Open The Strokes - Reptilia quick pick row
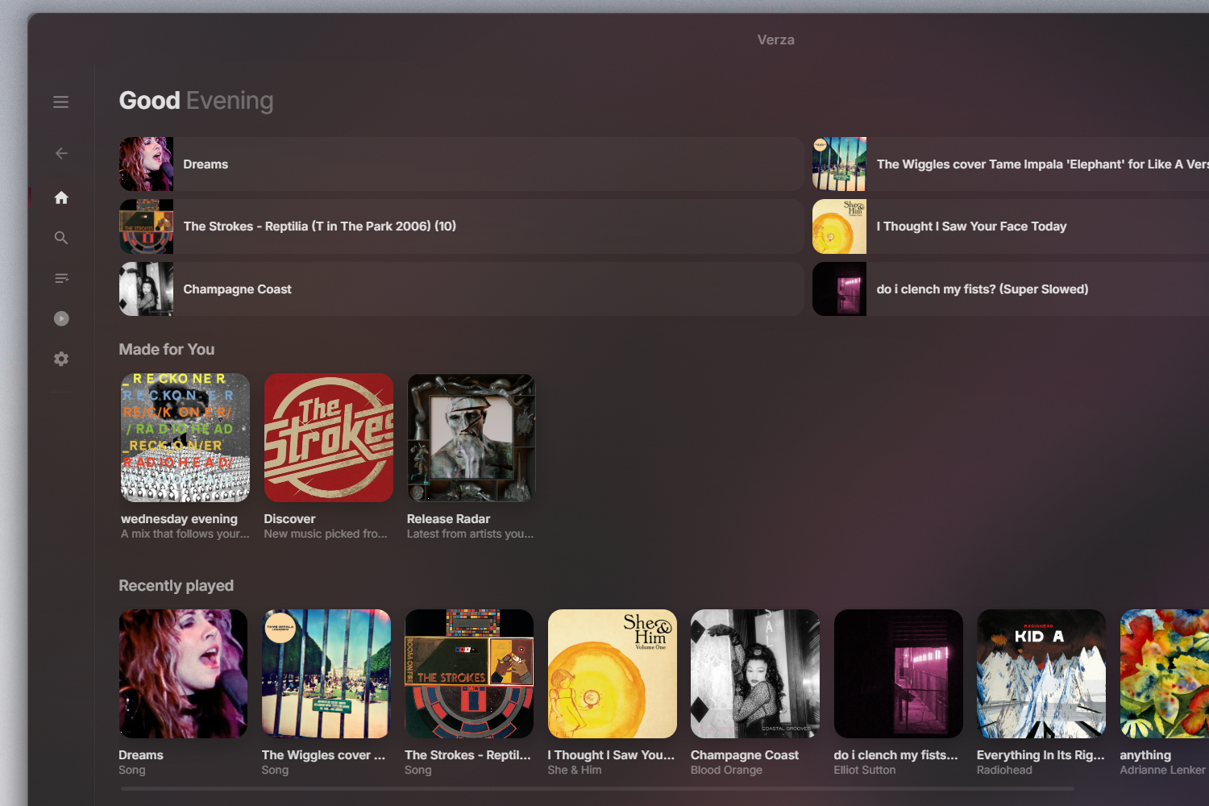This screenshot has height=806, width=1209. (461, 226)
